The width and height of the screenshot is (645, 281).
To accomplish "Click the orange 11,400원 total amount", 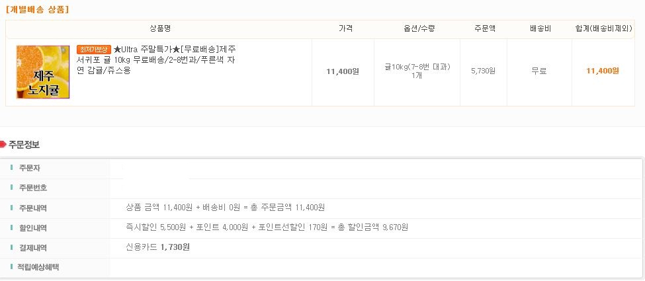I will (x=603, y=71).
